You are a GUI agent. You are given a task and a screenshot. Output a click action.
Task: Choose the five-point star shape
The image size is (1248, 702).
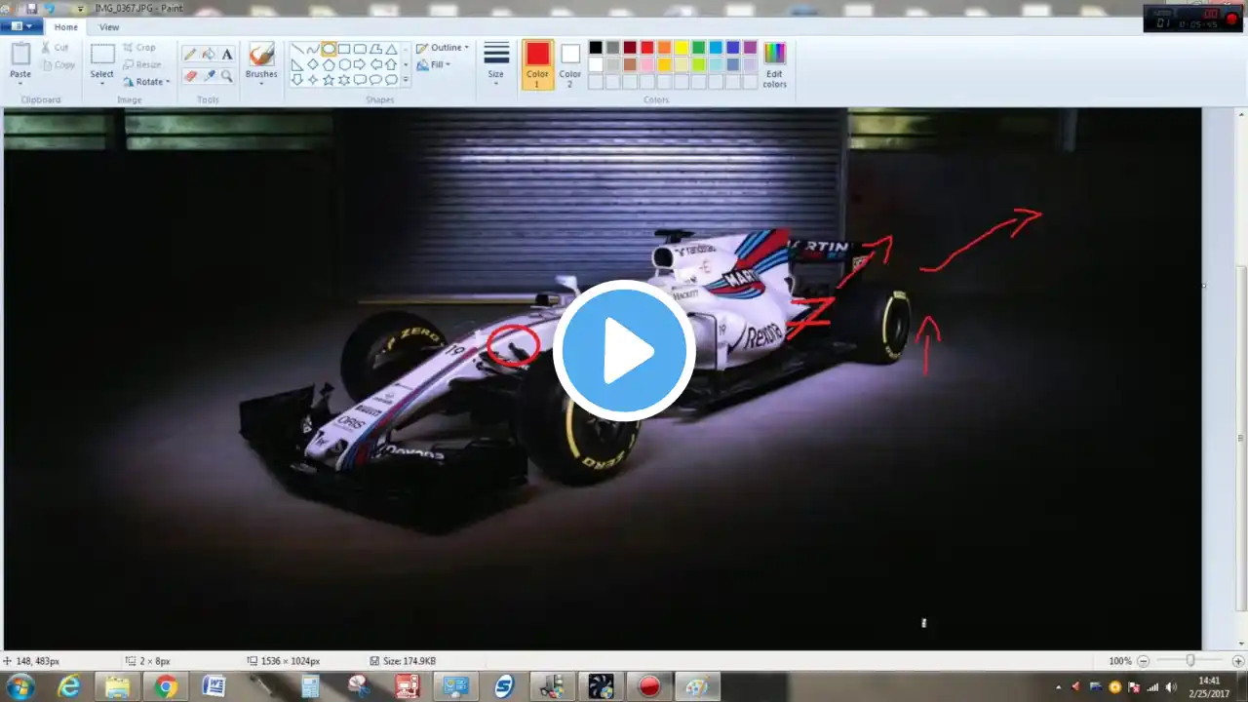pos(329,80)
